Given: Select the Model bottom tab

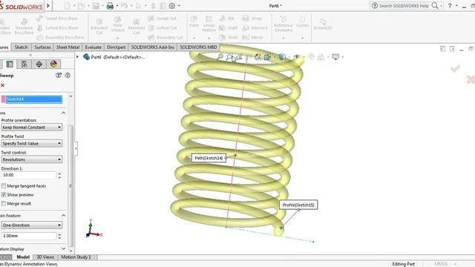Looking at the screenshot, I should pyautogui.click(x=23, y=257).
